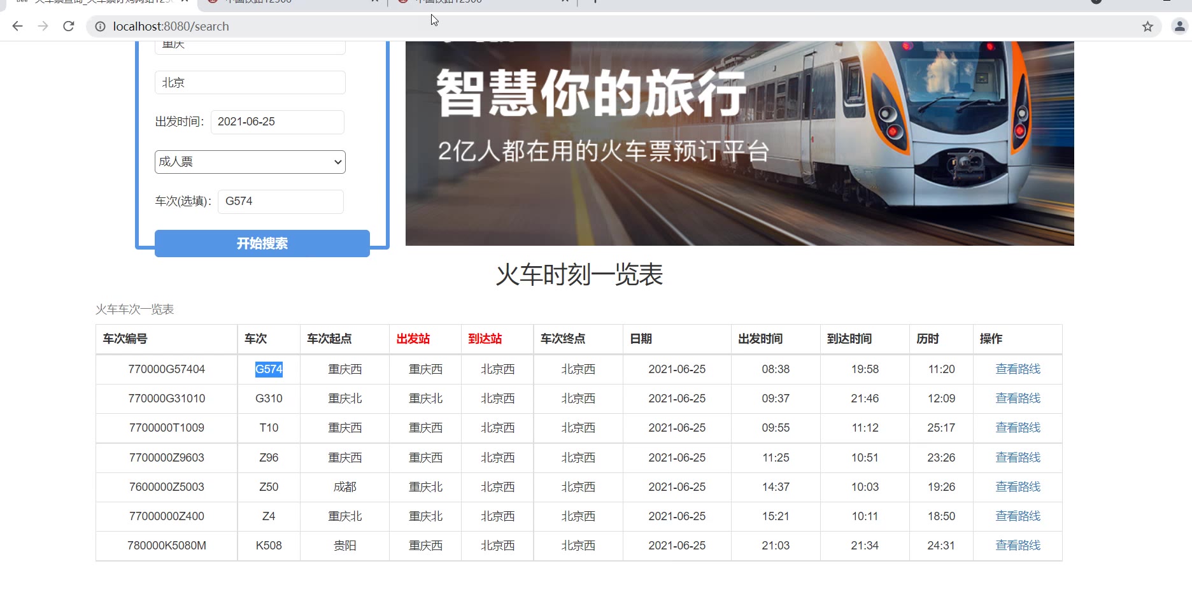Image resolution: width=1192 pixels, height=601 pixels.
Task: View route for train K508
Action: (1018, 546)
